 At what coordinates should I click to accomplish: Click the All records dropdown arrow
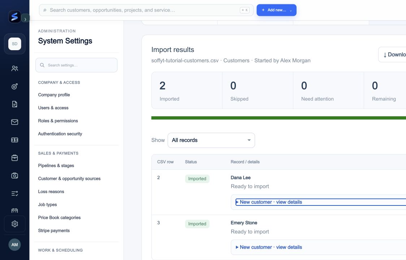point(249,140)
